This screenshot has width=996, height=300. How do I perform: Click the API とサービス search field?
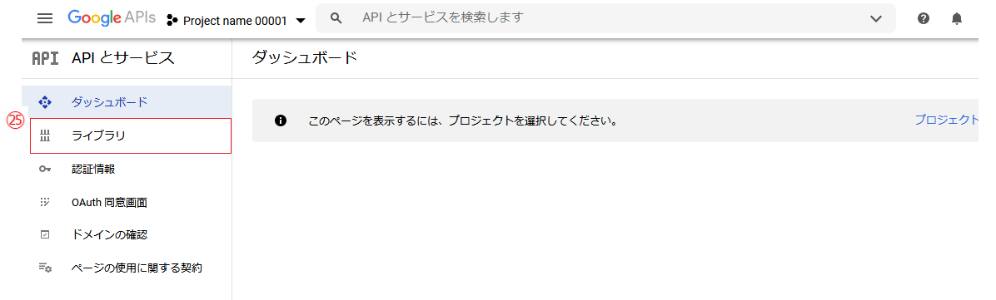(x=606, y=18)
